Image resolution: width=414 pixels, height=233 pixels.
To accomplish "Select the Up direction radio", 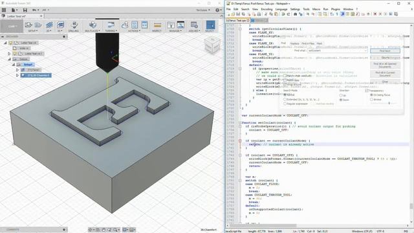I will [x=341, y=95].
